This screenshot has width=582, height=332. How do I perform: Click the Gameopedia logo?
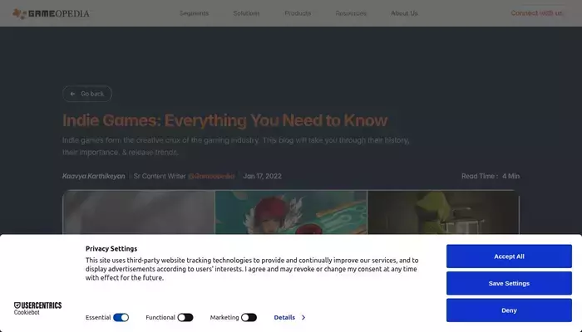(52, 14)
